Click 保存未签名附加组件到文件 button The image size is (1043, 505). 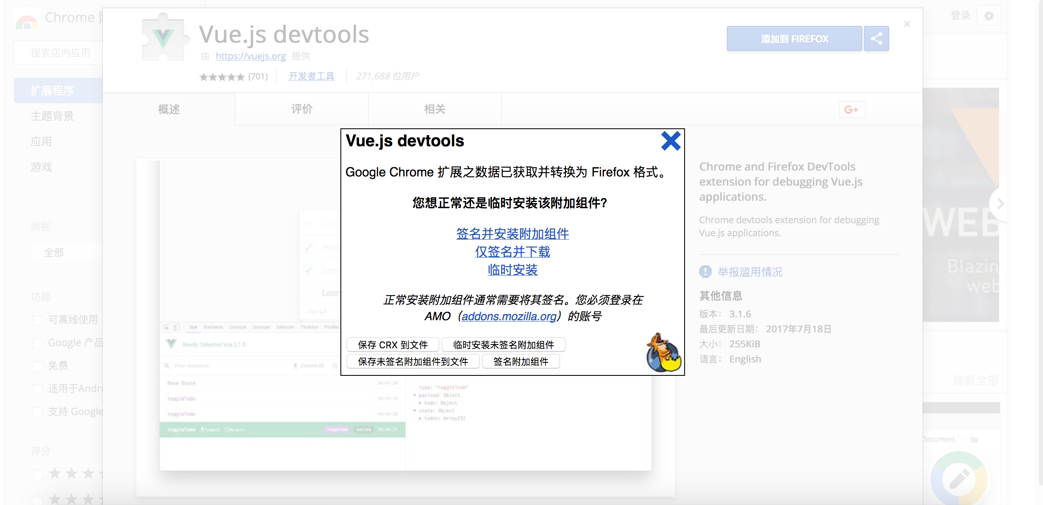pos(413,362)
